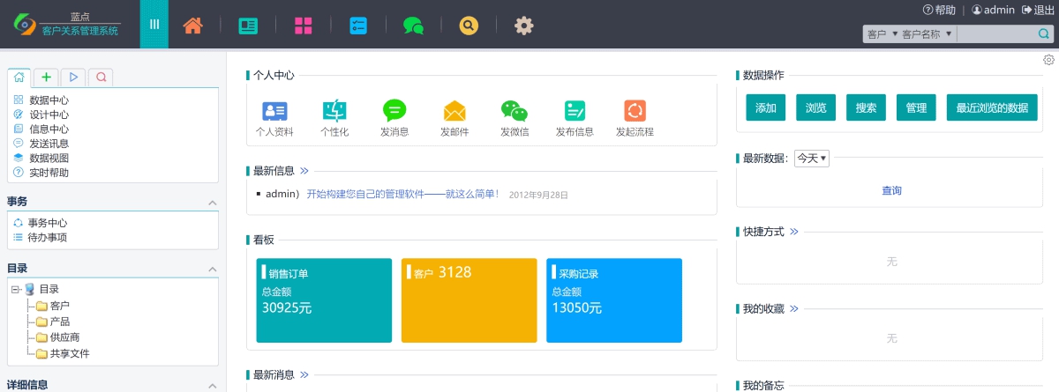Click the 添加 button in 数据操作

(765, 107)
